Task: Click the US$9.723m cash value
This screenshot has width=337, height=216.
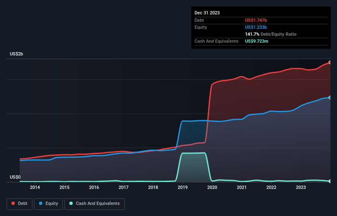Action: click(x=257, y=41)
